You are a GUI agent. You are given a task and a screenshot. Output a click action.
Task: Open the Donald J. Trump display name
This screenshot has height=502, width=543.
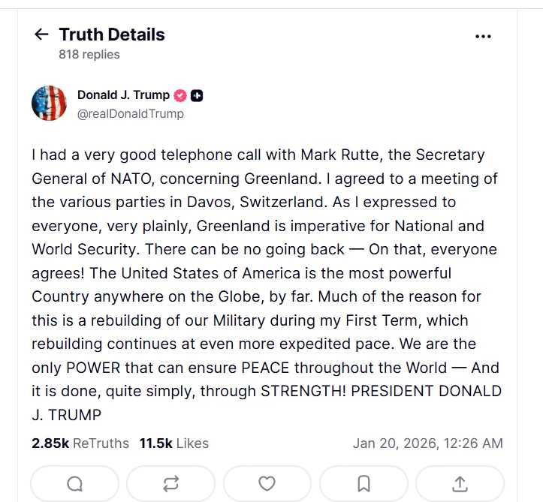(123, 95)
